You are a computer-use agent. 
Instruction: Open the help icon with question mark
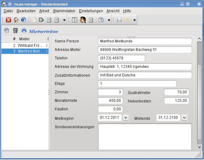click(24, 20)
